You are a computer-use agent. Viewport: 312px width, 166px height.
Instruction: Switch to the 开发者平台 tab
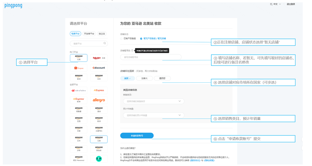click(x=89, y=34)
